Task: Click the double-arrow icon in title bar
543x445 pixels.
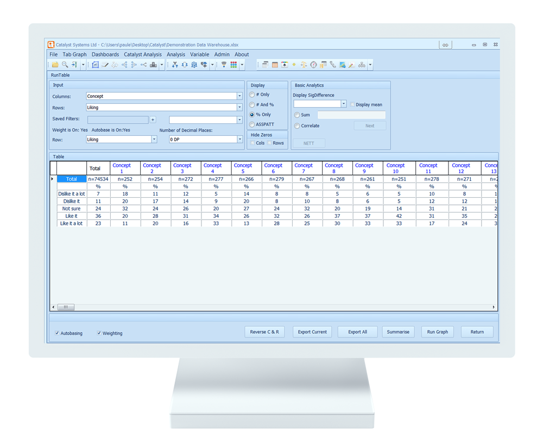Action: [x=445, y=45]
